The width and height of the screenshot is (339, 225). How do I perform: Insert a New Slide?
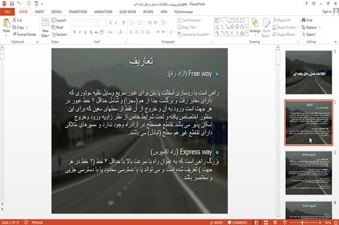45,28
